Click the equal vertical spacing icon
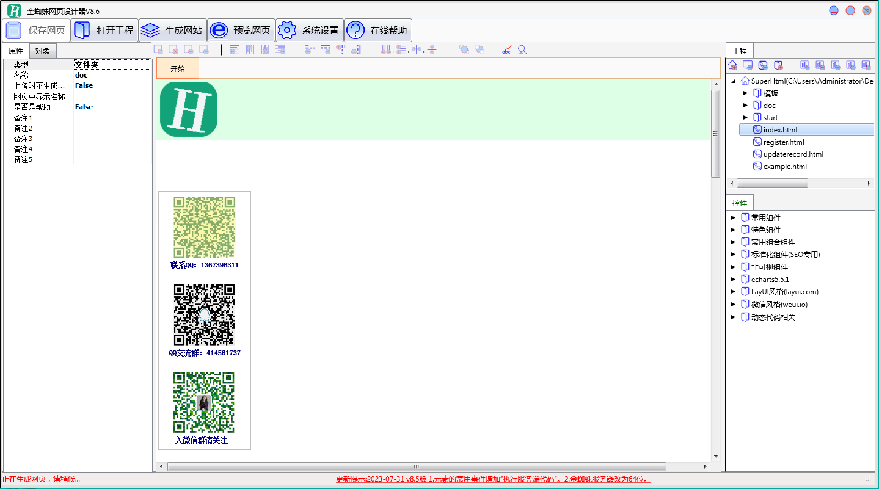 point(401,50)
